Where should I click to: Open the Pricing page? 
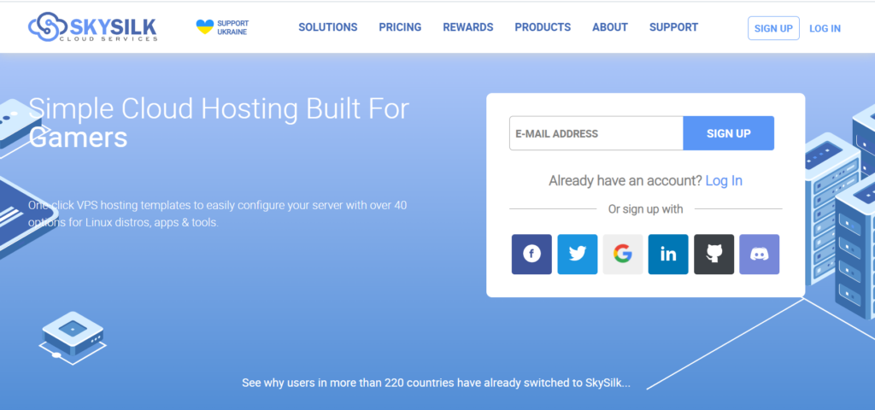tap(400, 27)
